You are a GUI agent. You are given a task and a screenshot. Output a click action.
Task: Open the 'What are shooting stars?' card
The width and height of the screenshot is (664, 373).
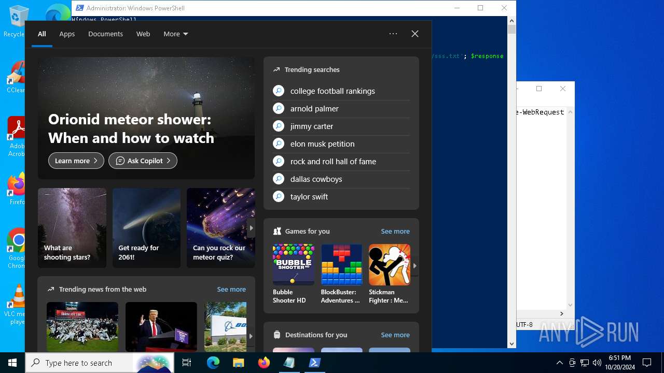72,228
